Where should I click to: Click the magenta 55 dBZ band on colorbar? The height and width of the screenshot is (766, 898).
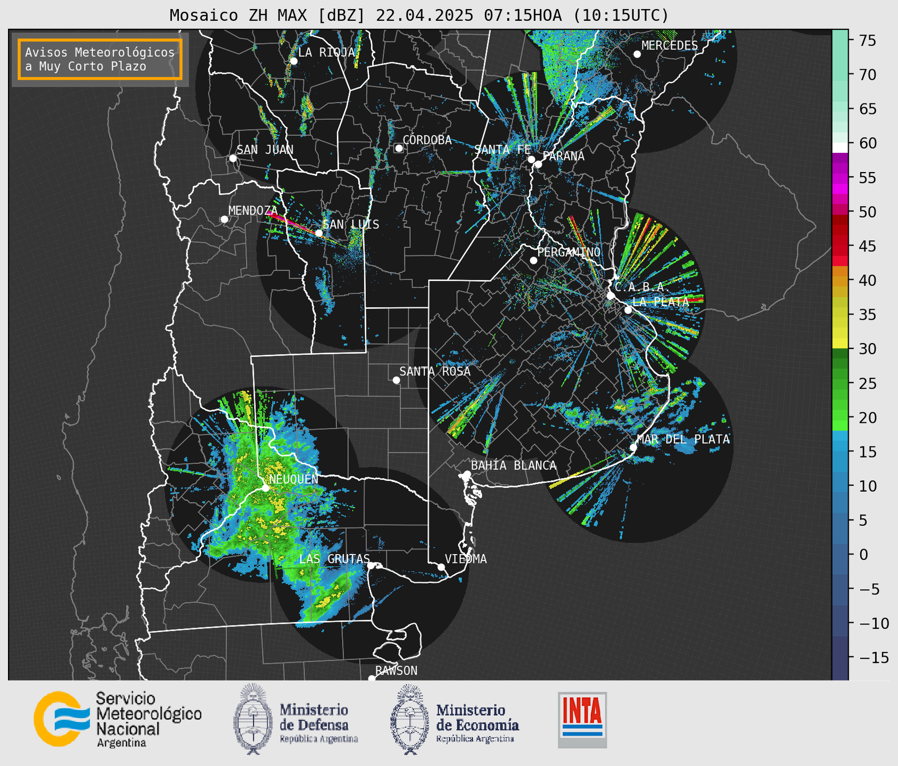840,178
